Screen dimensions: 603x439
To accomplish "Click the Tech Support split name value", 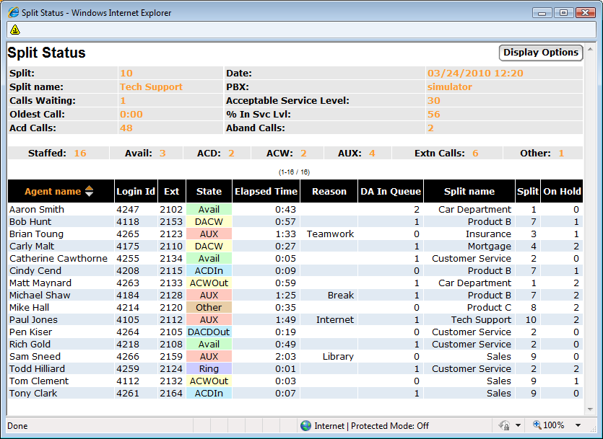I will point(151,87).
